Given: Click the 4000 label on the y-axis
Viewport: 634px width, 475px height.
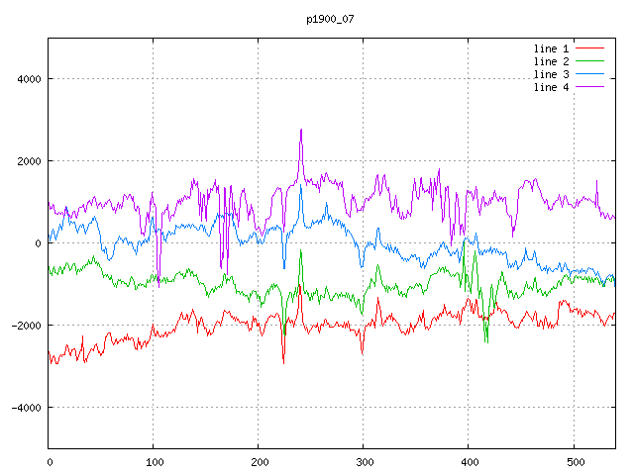Looking at the screenshot, I should coord(28,79).
